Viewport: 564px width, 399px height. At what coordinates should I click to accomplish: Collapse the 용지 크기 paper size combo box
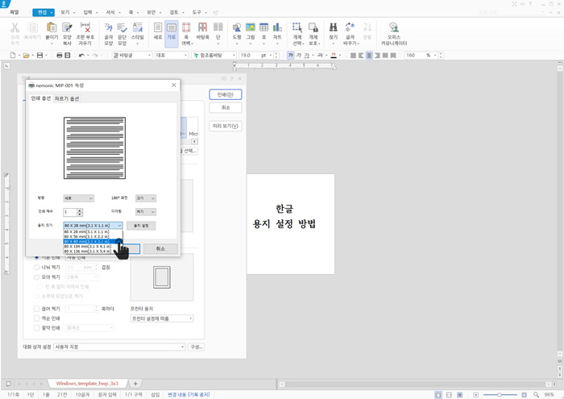coord(93,226)
